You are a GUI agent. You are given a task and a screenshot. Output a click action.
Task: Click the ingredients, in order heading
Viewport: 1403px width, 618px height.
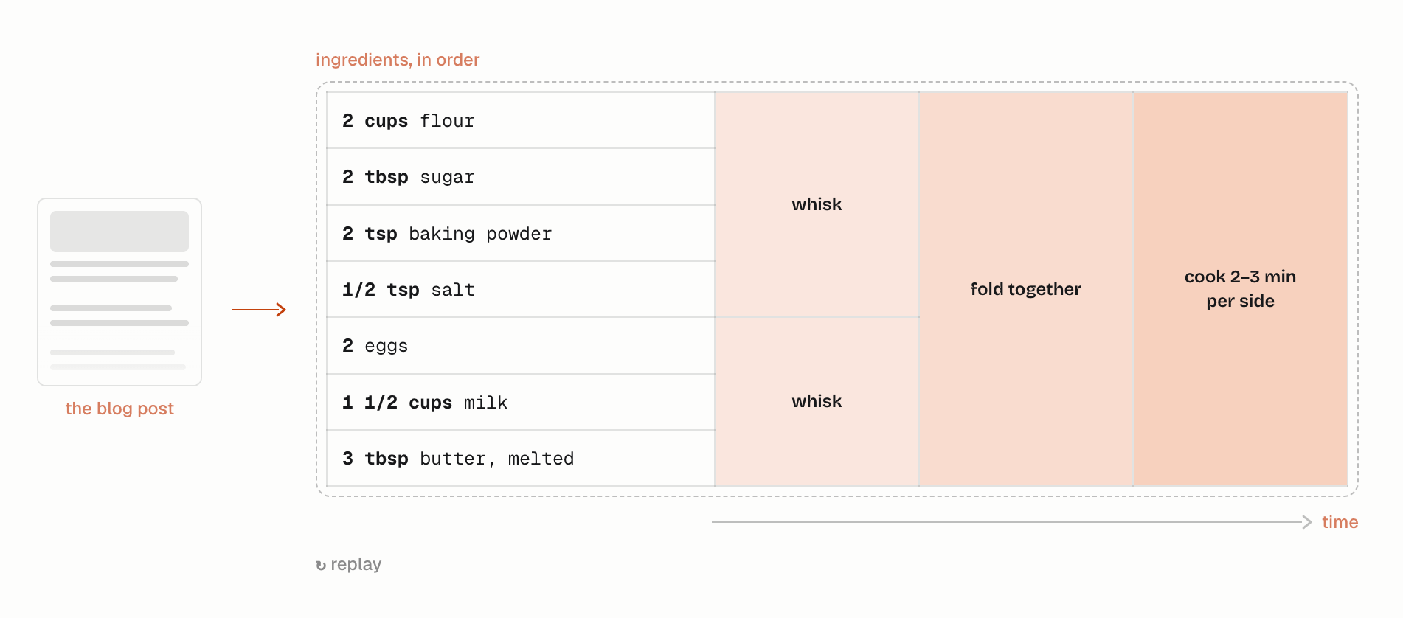[398, 60]
